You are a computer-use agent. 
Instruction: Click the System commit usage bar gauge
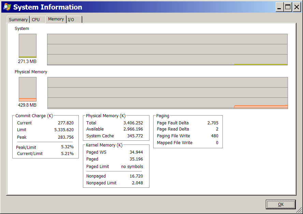click(28, 46)
